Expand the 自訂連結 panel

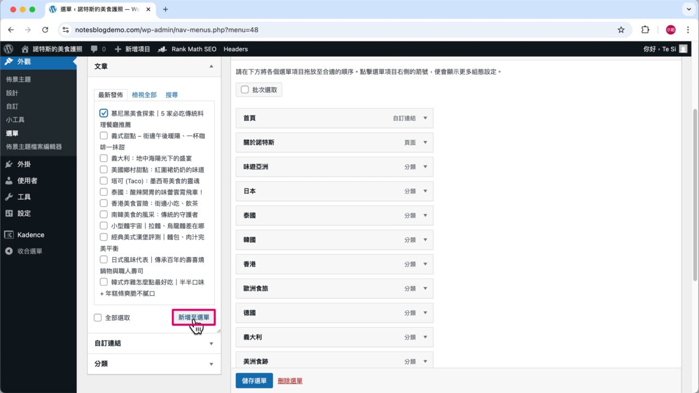pyautogui.click(x=211, y=343)
